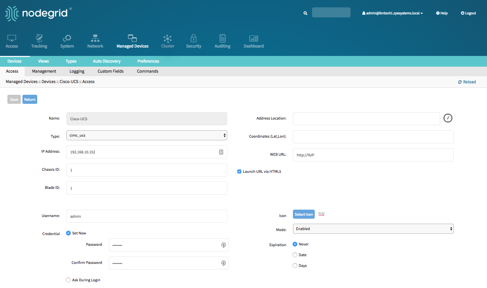Image resolution: width=487 pixels, height=288 pixels.
Task: Click the IP Address input field
Action: pyautogui.click(x=147, y=152)
